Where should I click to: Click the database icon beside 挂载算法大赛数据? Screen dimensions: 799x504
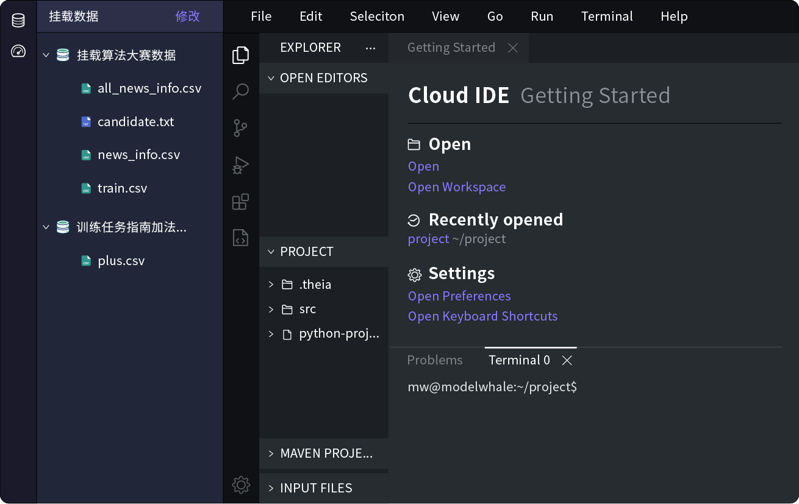click(63, 55)
